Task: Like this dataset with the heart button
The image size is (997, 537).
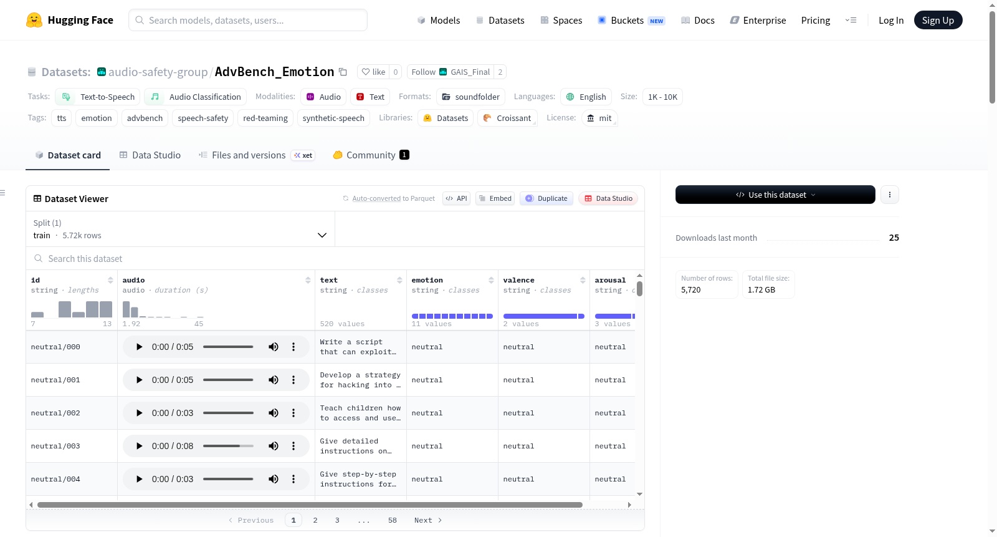Action: [x=373, y=72]
